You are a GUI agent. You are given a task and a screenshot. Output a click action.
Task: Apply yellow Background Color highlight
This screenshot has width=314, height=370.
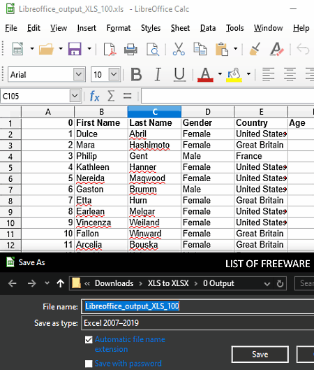[234, 75]
